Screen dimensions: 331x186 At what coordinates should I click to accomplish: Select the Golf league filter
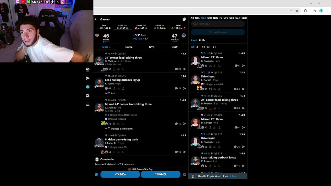[238, 18]
